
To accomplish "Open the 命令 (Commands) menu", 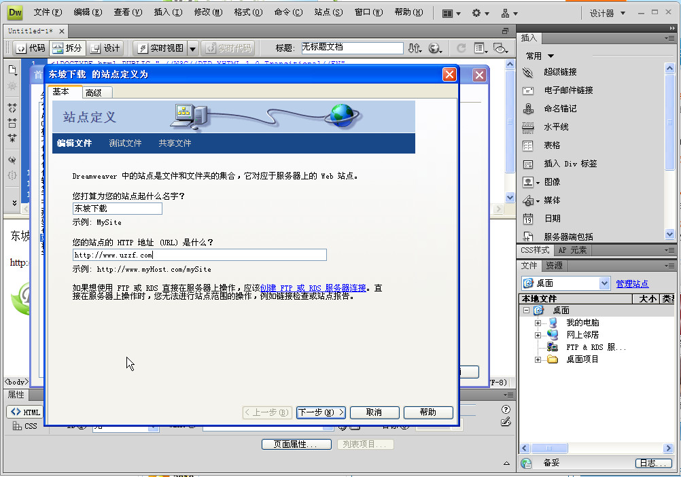I will pos(288,12).
